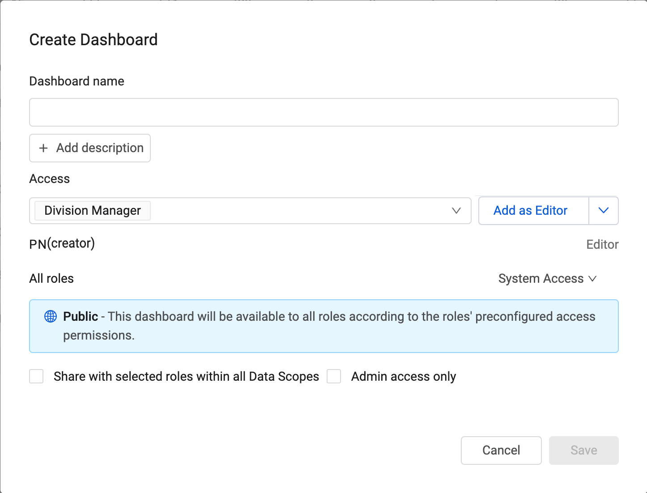Click the All roles row label
This screenshot has width=647, height=493.
coord(51,279)
